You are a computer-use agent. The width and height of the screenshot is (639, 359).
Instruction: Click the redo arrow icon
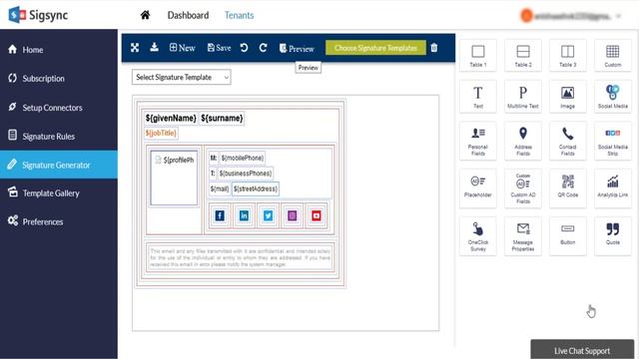click(x=264, y=48)
